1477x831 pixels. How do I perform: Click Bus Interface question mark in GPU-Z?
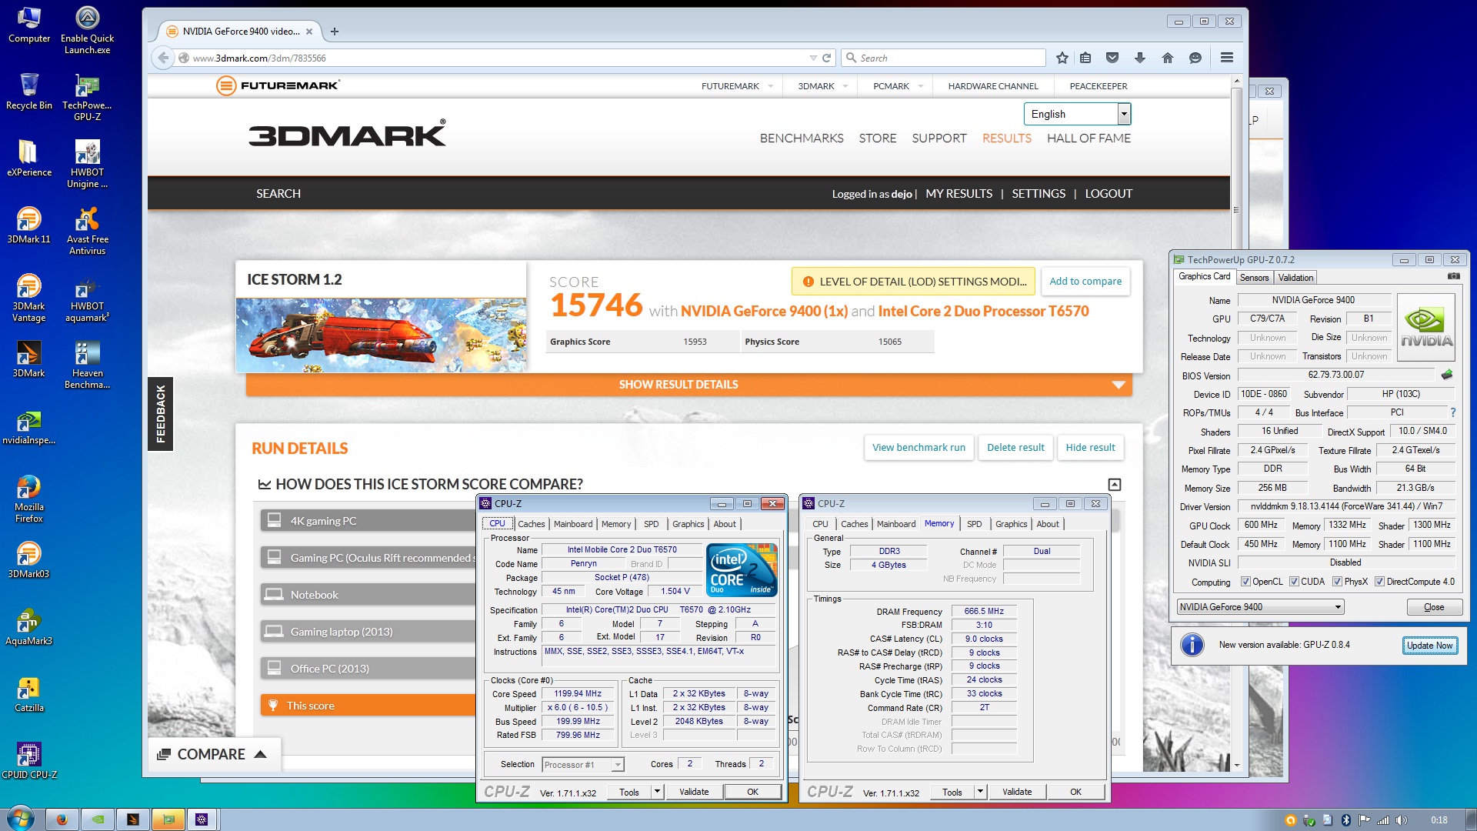[1453, 412]
